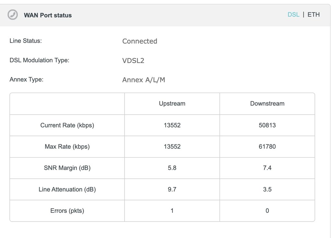Image resolution: width=332 pixels, height=238 pixels.
Task: Click the DSL Modulation Type label
Action: 39,60
